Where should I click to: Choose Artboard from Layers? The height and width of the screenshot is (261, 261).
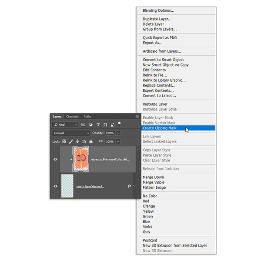[x=176, y=51]
